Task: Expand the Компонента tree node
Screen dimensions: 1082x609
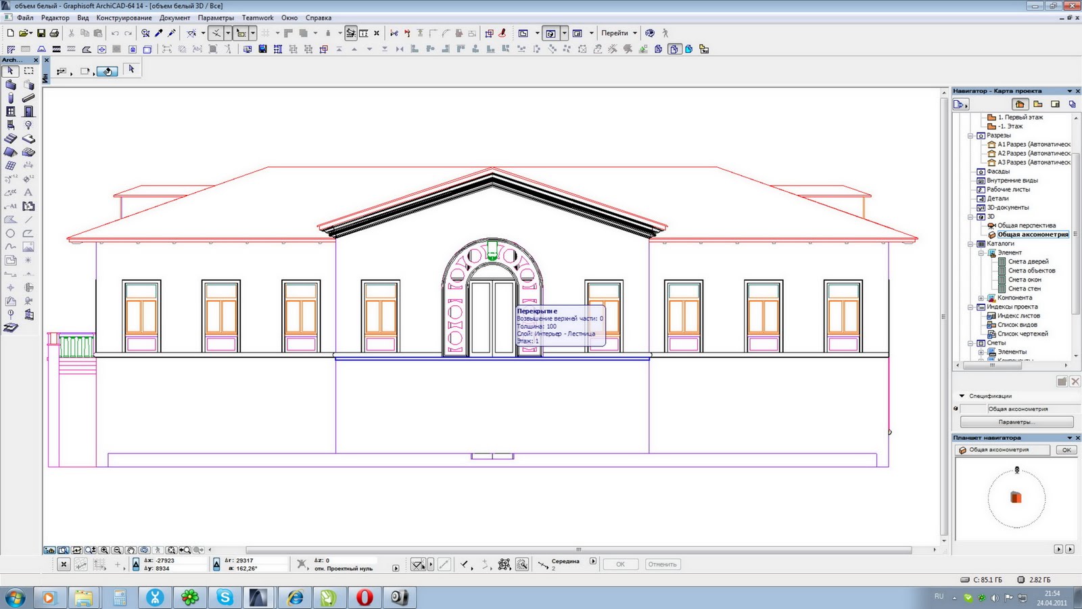Action: coord(981,298)
